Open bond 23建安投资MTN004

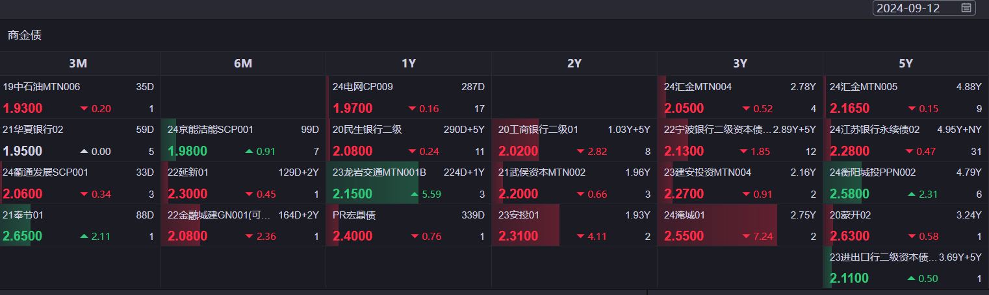click(708, 172)
